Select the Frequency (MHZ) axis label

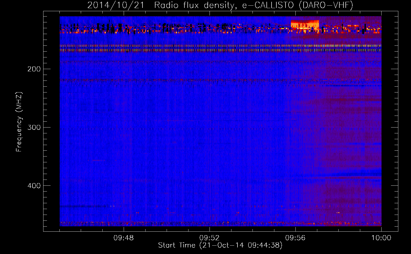19,122
